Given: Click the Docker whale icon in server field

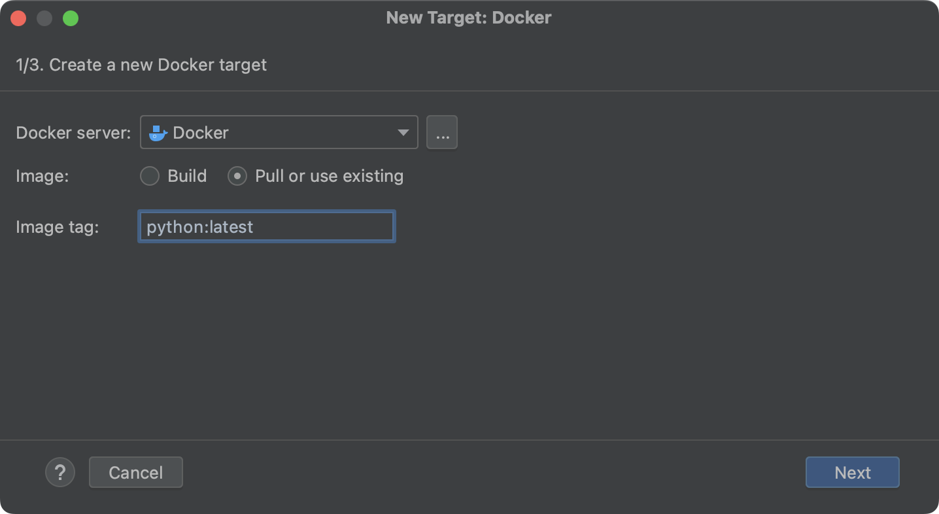Looking at the screenshot, I should [158, 133].
